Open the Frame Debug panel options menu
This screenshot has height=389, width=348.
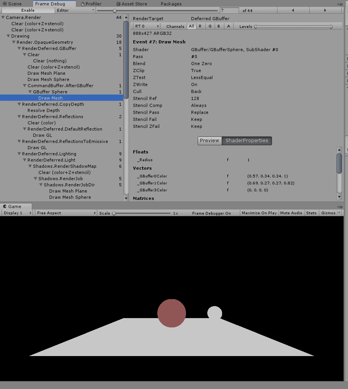click(x=341, y=4)
